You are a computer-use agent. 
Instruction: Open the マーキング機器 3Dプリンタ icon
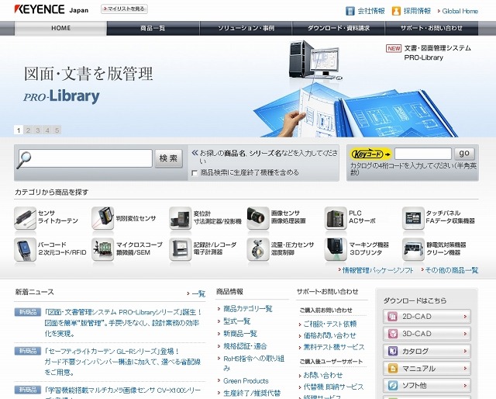336,249
